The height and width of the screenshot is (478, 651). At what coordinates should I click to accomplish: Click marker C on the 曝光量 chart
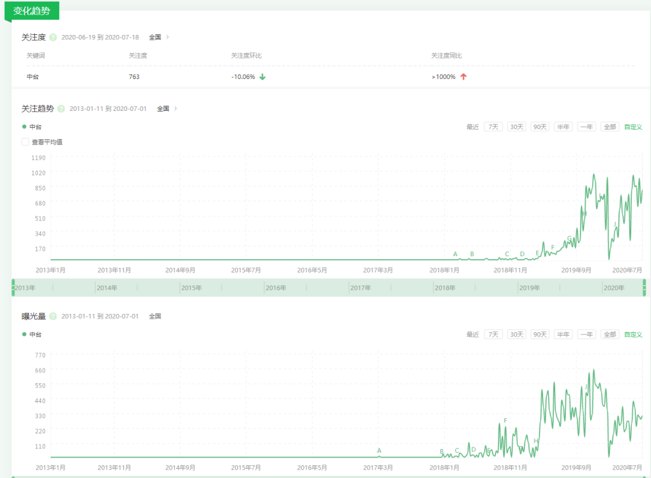457,450
